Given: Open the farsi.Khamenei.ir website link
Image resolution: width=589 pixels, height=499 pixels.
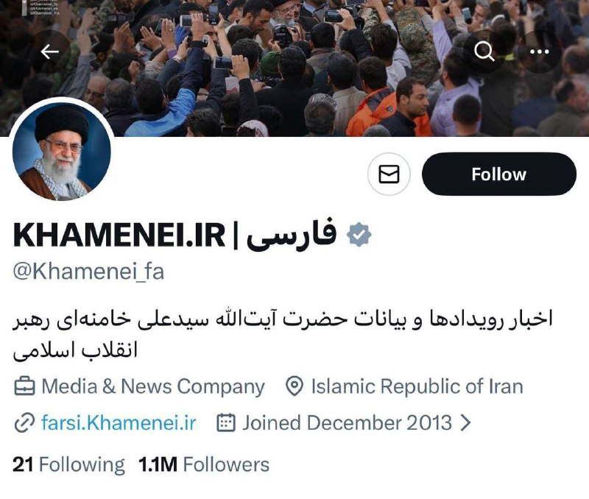Looking at the screenshot, I should (x=119, y=422).
